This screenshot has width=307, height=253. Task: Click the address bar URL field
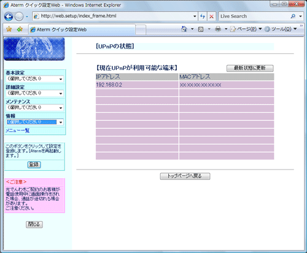(115, 16)
